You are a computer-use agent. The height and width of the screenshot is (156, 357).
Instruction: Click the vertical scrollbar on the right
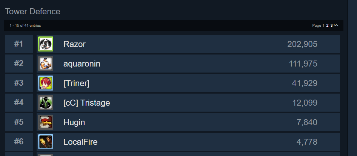pyautogui.click(x=352, y=75)
